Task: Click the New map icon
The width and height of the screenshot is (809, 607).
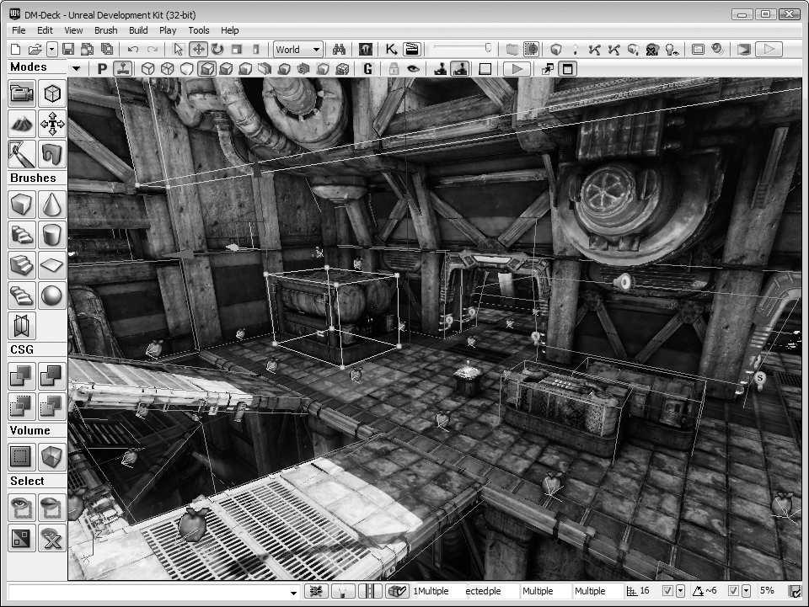Action: tap(16, 50)
